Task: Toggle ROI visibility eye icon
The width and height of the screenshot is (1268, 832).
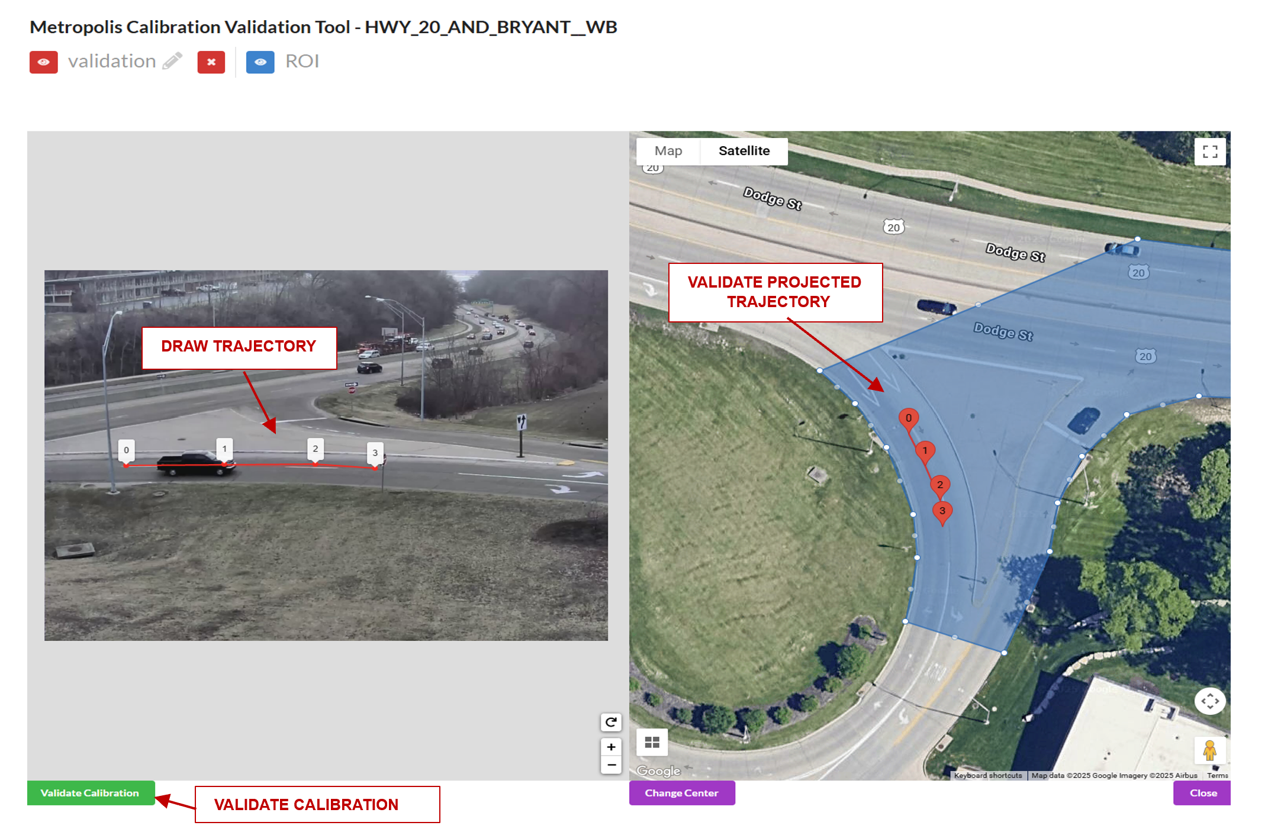Action: 260,62
